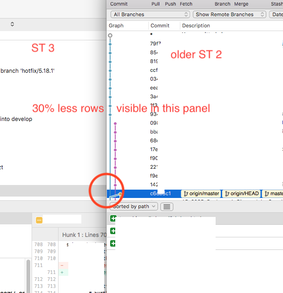Select commit row starting with eea

click(195, 88)
